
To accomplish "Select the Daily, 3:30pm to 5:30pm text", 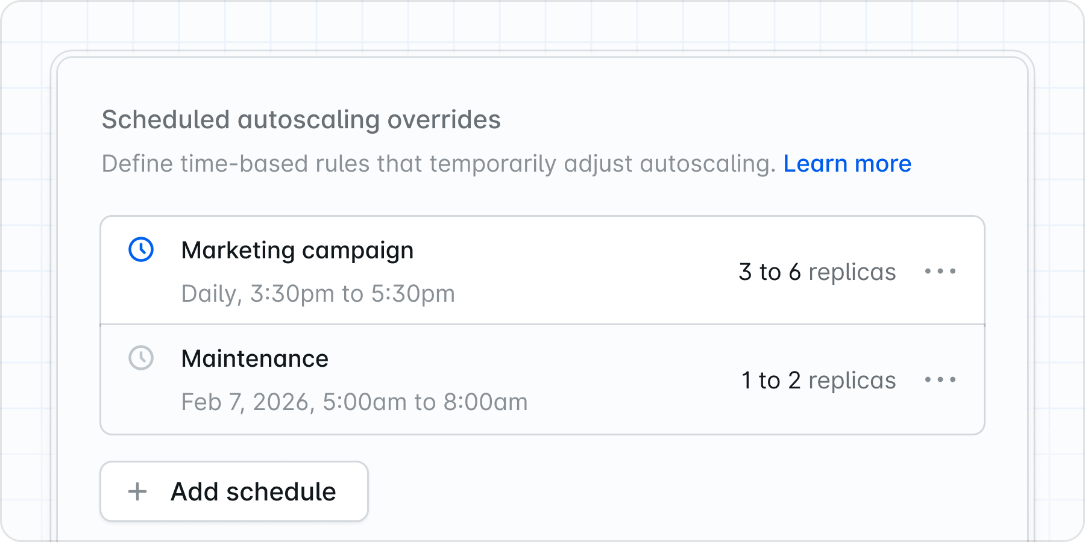I will pyautogui.click(x=318, y=293).
